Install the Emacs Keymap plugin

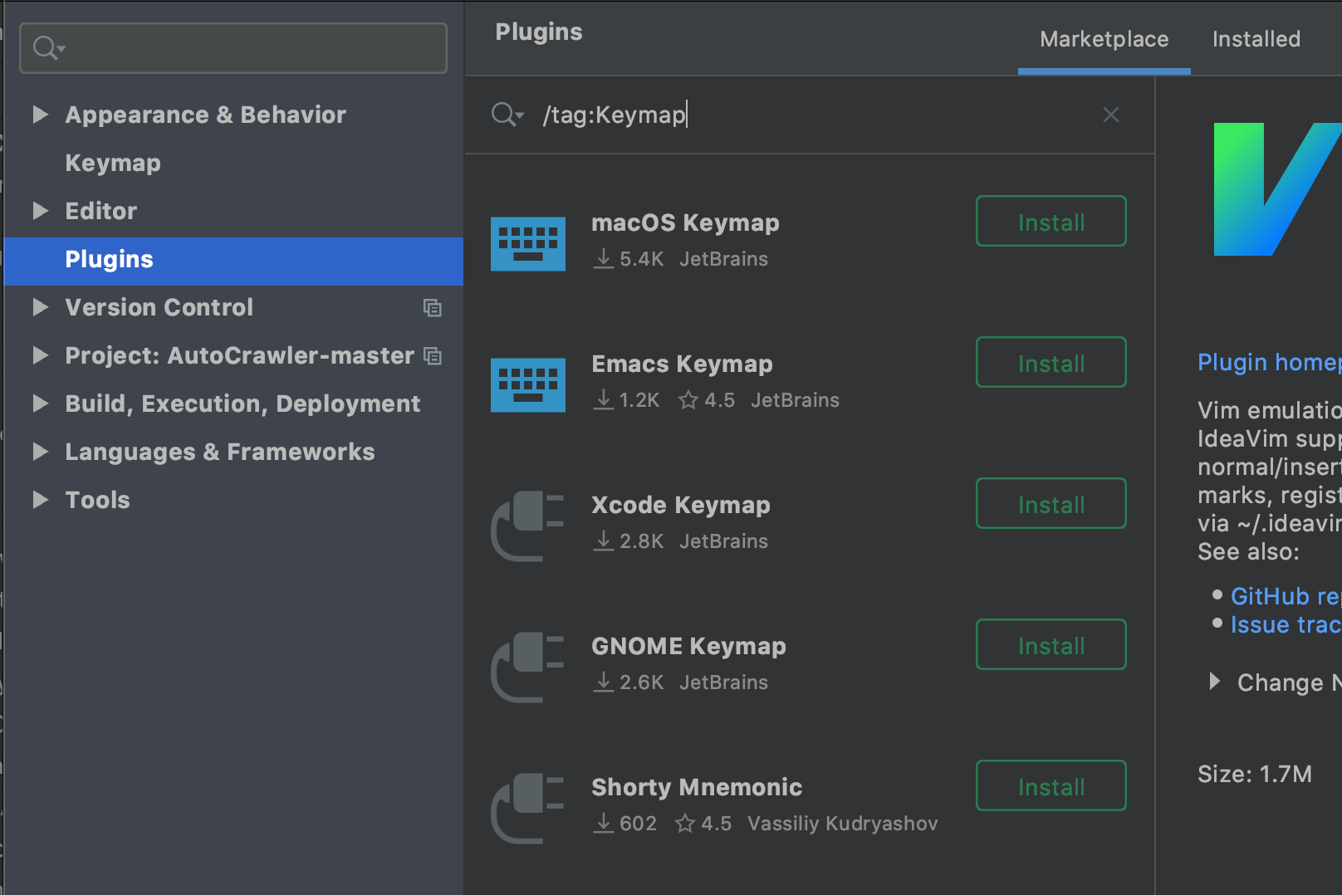click(1051, 362)
